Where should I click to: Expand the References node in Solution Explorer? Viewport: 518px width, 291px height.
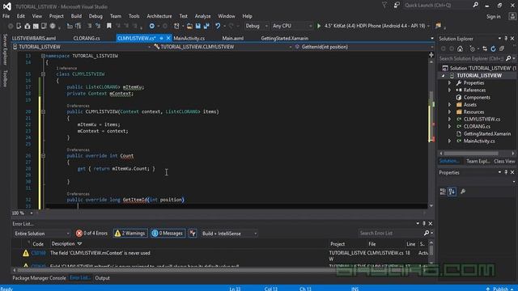(x=449, y=90)
